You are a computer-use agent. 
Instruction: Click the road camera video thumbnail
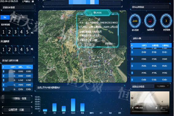[x=150, y=103]
